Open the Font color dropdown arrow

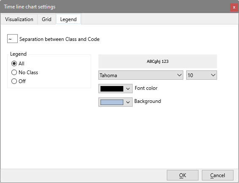(128, 89)
